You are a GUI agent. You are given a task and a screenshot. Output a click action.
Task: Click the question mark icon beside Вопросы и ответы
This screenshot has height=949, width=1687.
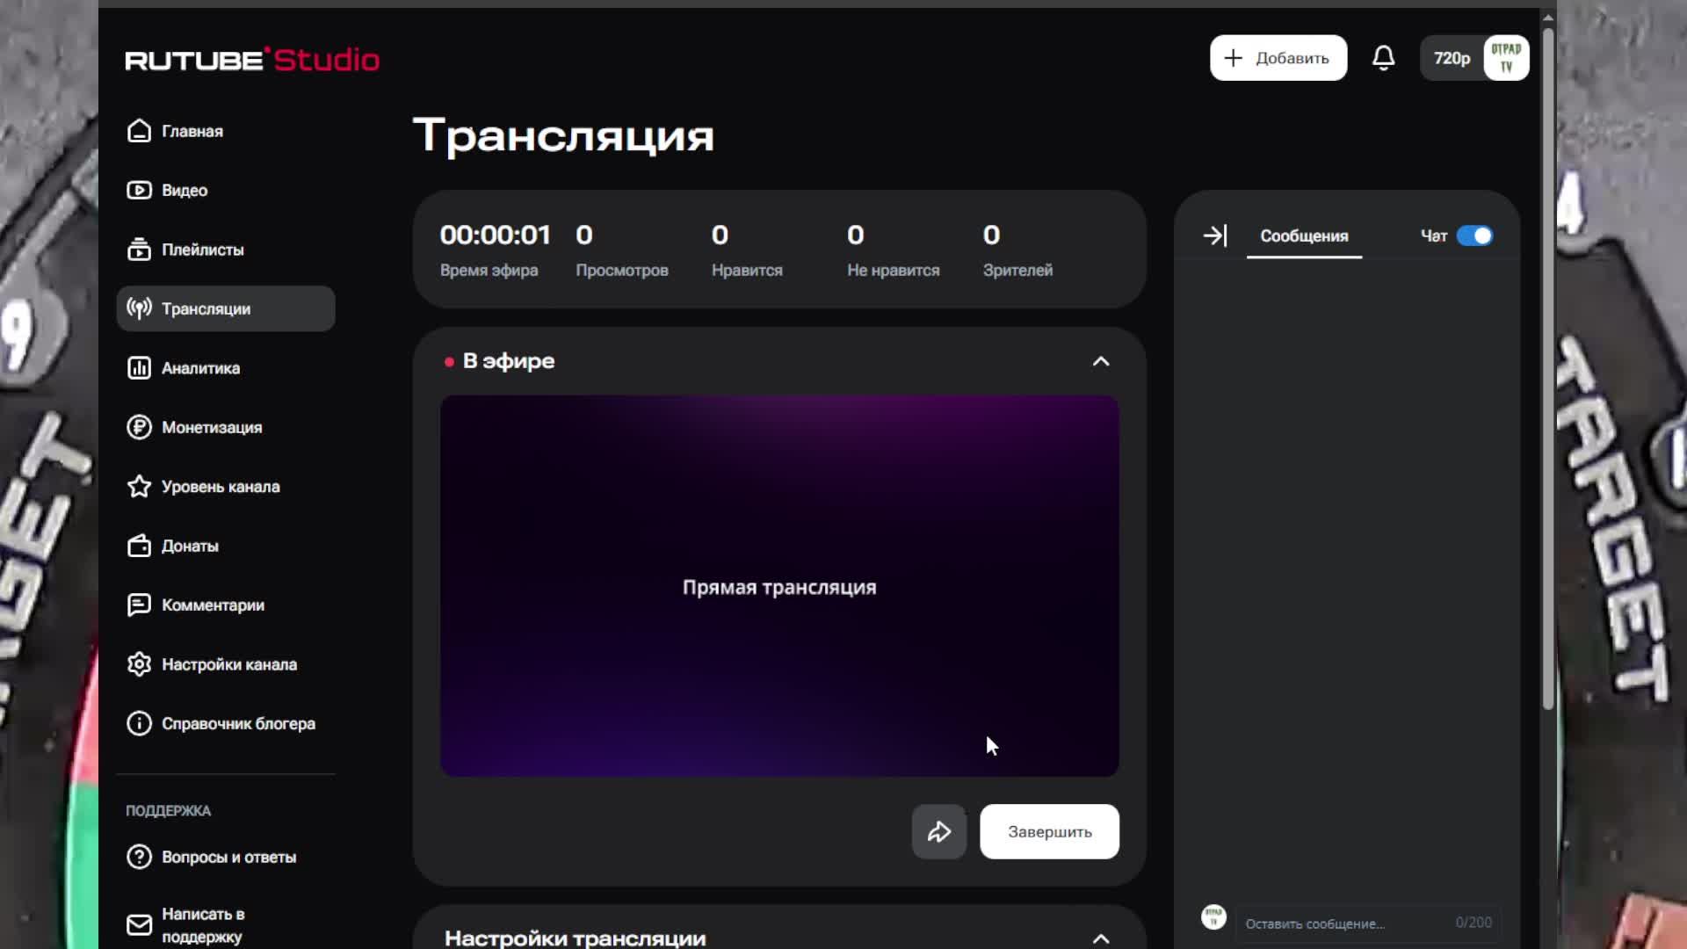[x=139, y=857]
